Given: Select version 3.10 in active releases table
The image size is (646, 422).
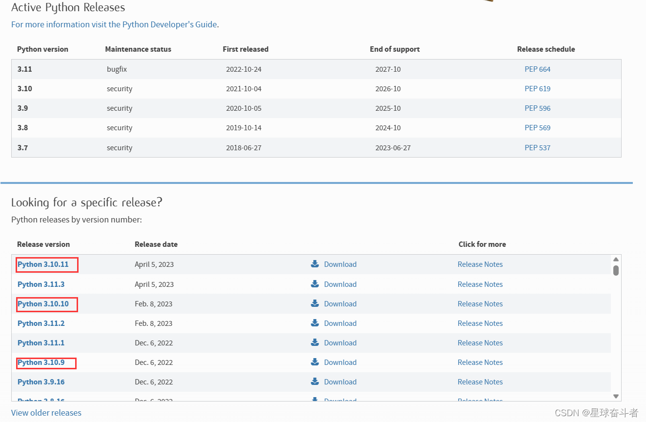Looking at the screenshot, I should 24,89.
